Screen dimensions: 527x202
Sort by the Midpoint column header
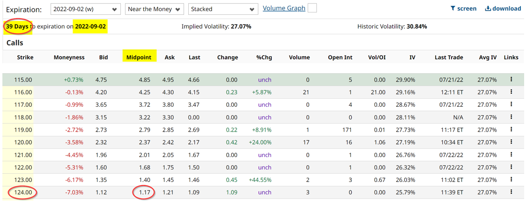(x=139, y=57)
